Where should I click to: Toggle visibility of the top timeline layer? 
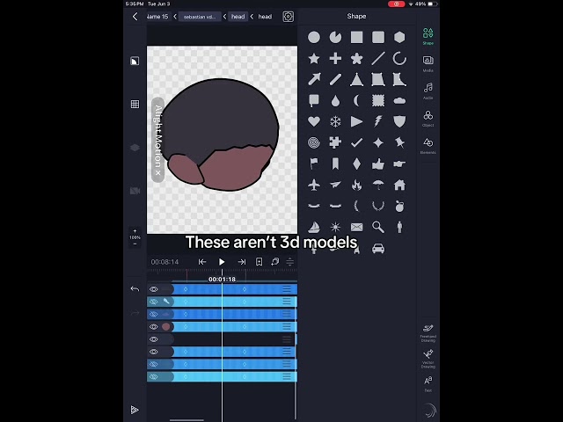[154, 289]
